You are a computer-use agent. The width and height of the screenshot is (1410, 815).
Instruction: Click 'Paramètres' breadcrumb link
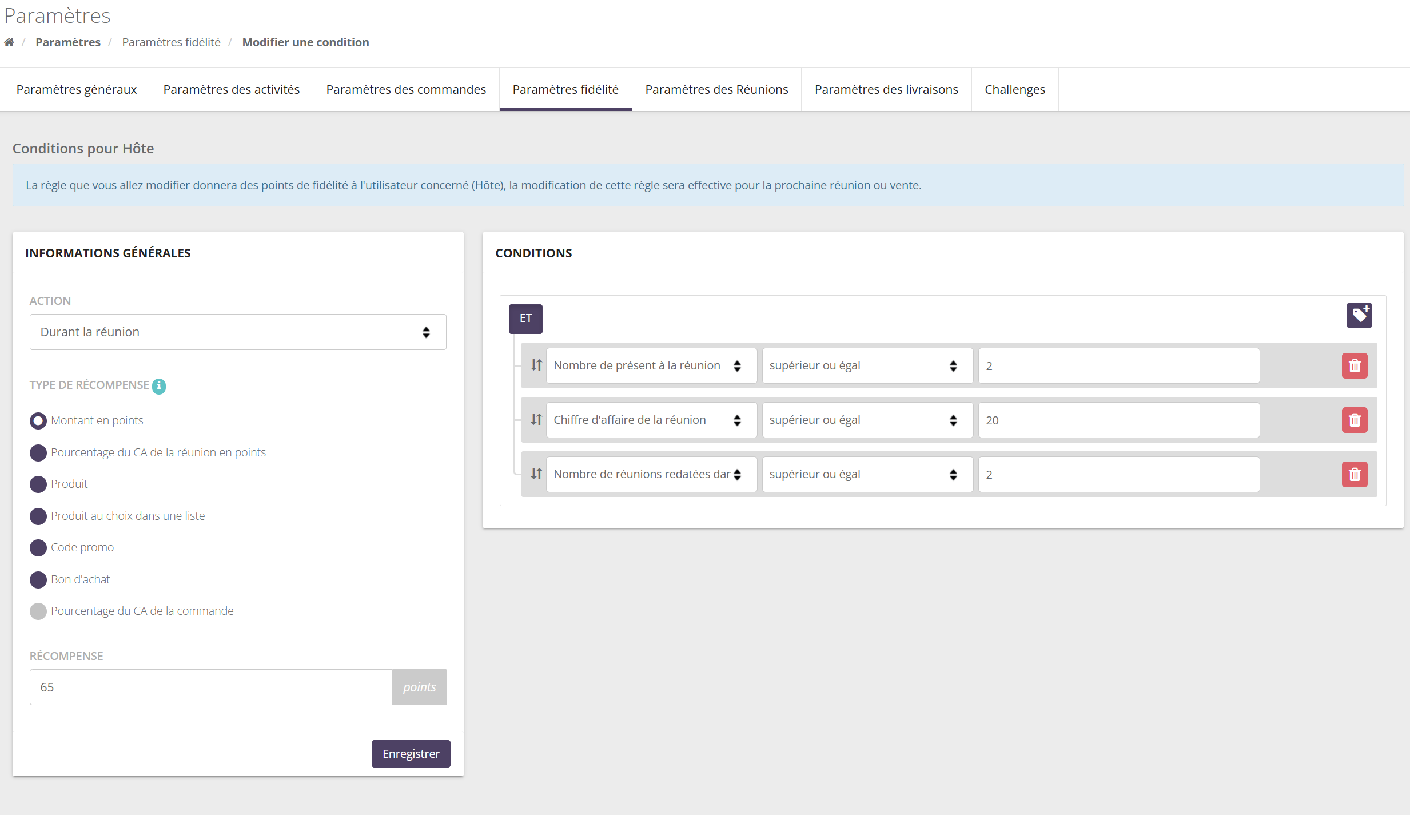coord(68,42)
